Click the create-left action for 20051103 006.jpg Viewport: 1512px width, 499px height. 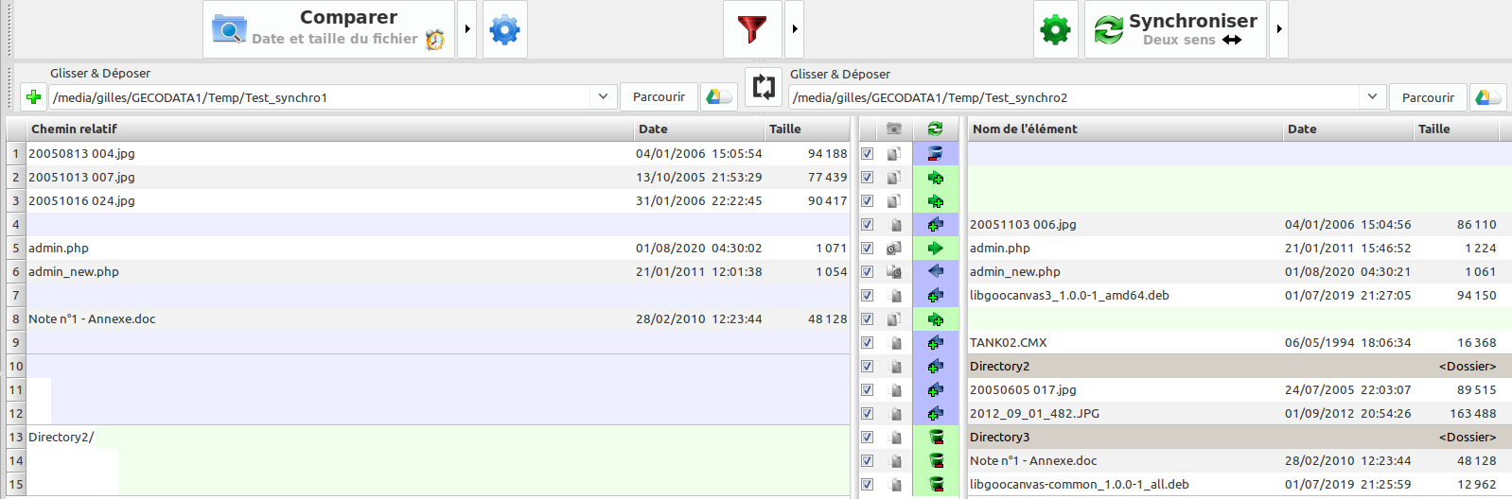coord(935,224)
